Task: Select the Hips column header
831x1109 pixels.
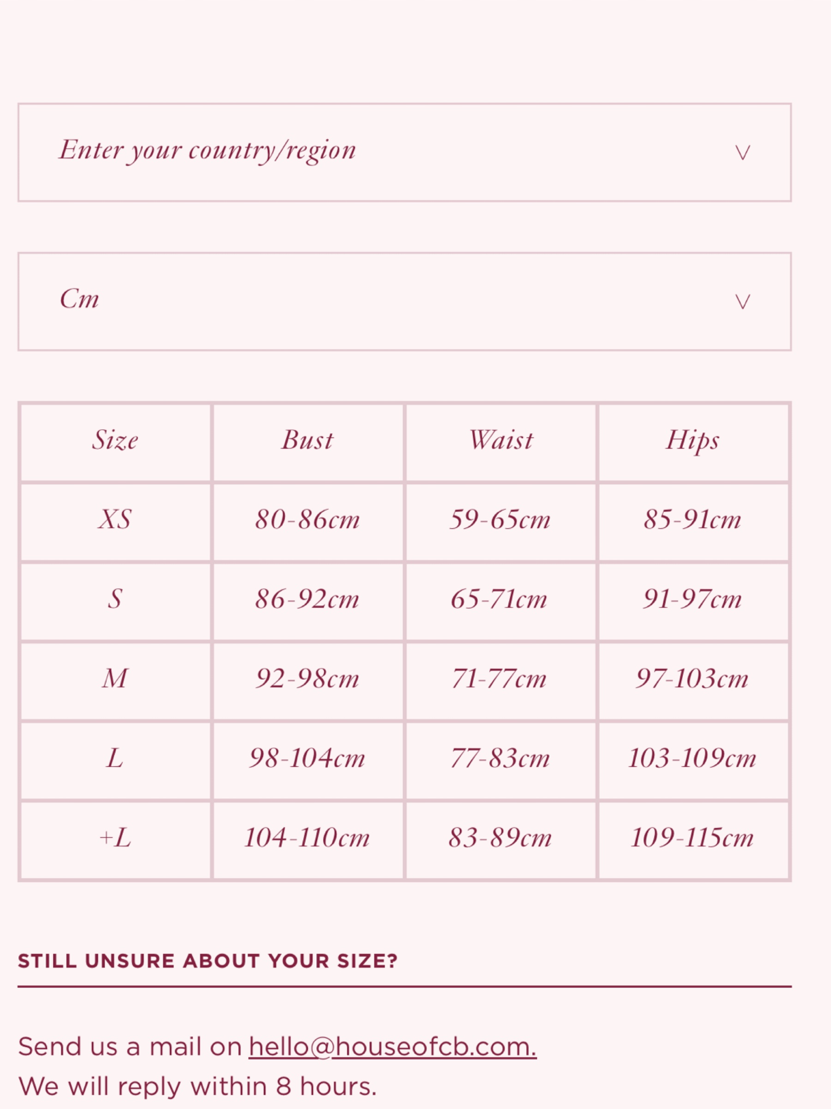Action: pyautogui.click(x=693, y=441)
